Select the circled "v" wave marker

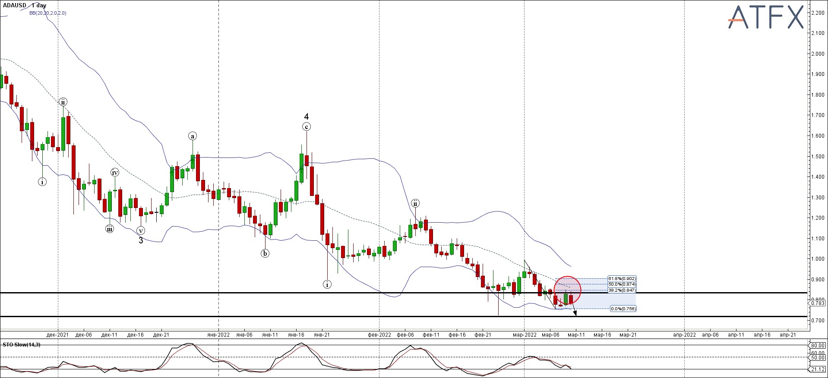click(x=141, y=230)
